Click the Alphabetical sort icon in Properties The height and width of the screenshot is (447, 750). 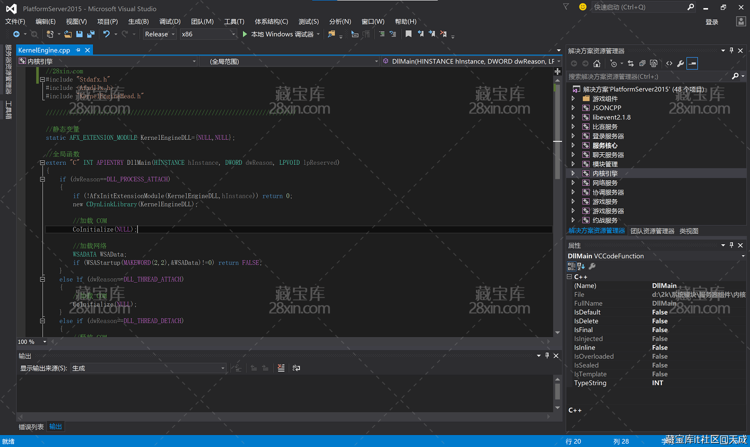point(581,266)
